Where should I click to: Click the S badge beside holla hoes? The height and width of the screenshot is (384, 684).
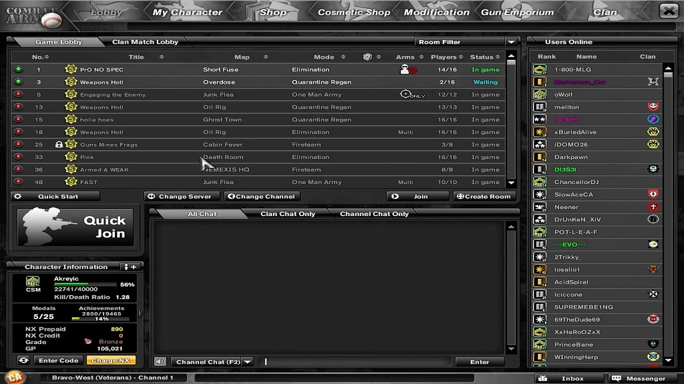point(71,119)
